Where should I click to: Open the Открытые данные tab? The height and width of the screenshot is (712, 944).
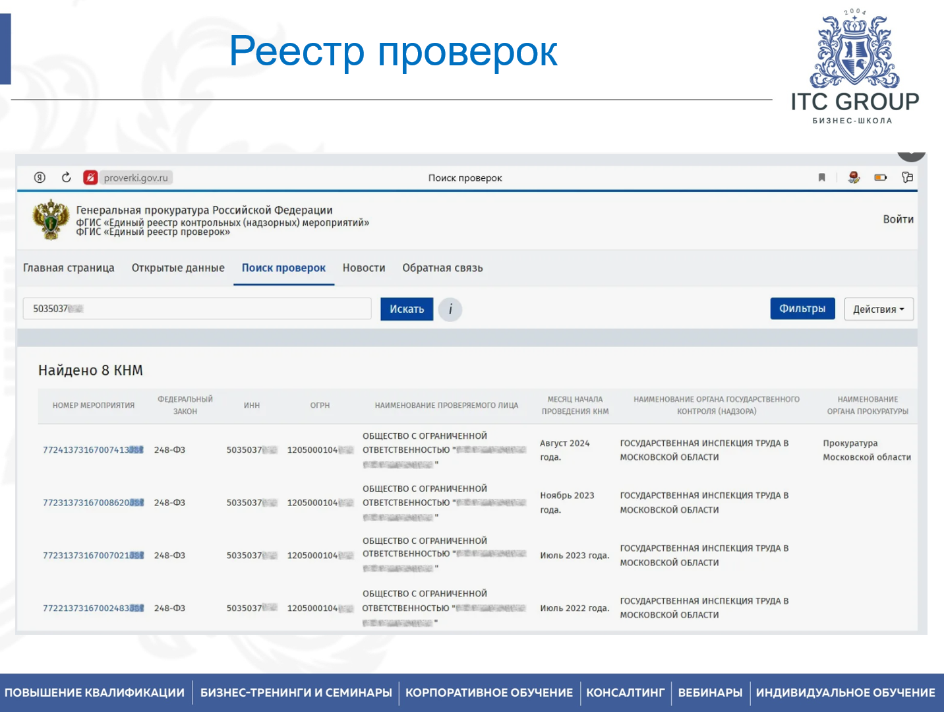point(178,268)
